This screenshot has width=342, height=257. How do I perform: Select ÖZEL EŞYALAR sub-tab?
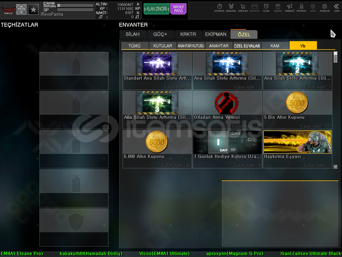[247, 46]
